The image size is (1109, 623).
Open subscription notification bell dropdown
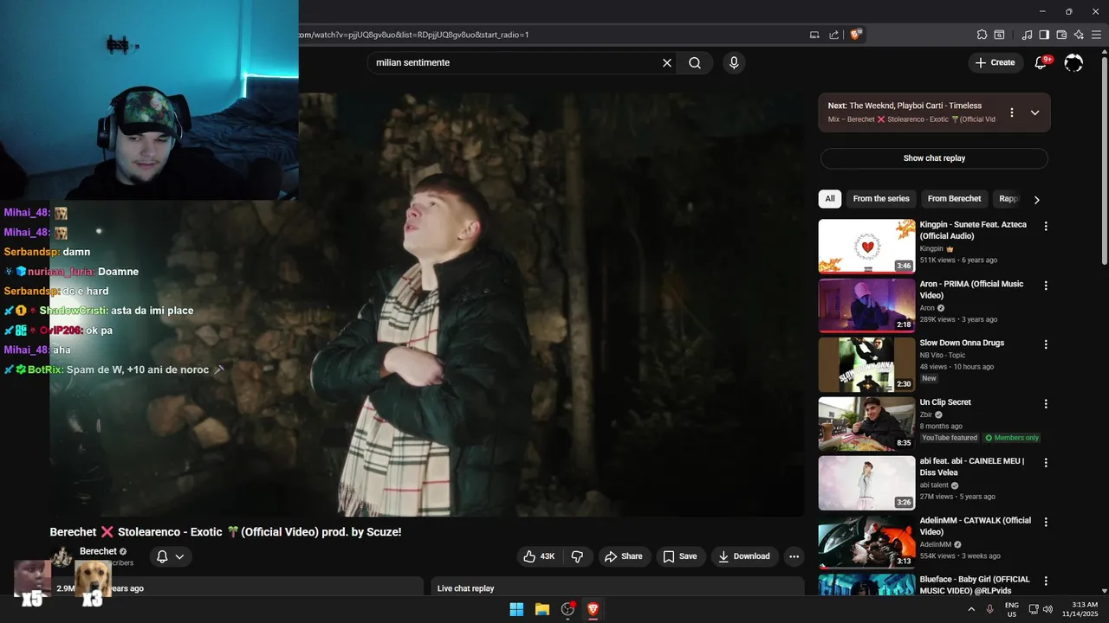pyautogui.click(x=170, y=556)
